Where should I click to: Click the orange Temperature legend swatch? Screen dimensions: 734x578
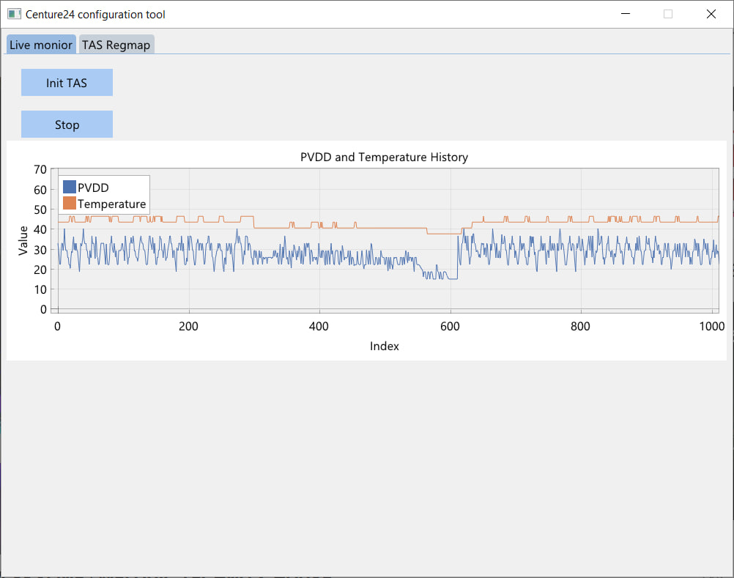(70, 203)
